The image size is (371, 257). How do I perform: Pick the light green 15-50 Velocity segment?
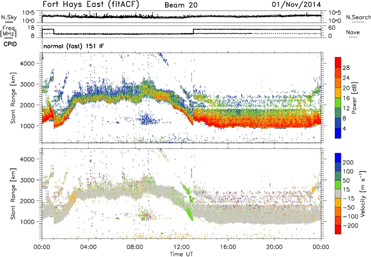338,185
